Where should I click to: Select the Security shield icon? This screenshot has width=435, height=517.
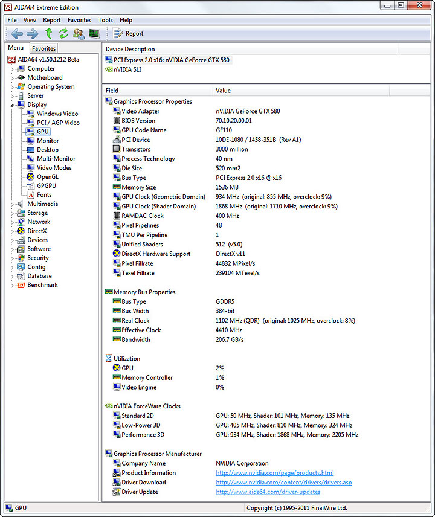[x=21, y=258]
